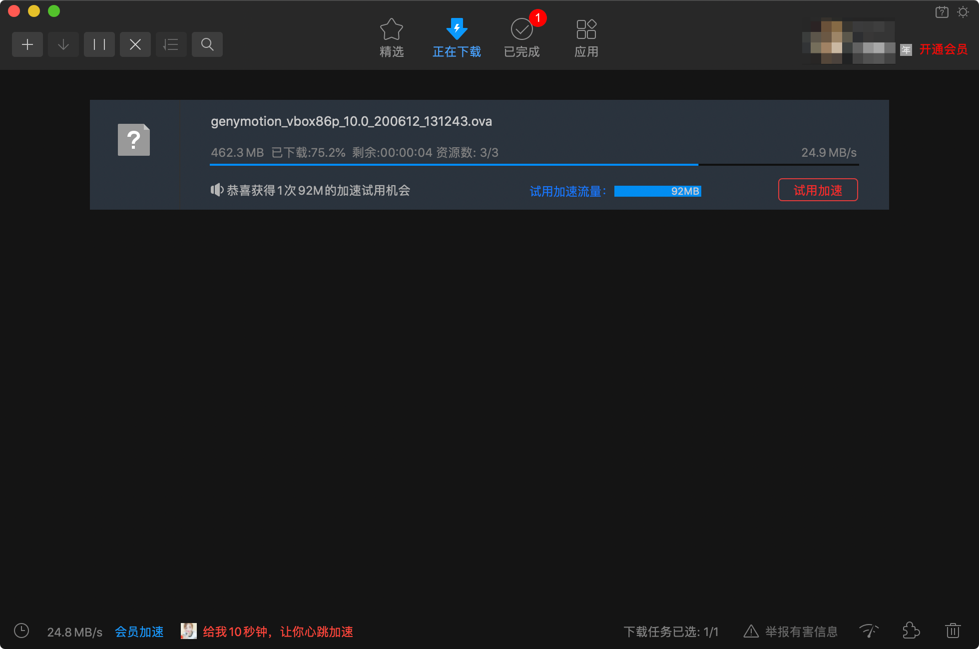
Task: Open the 已完成 tab
Action: point(521,38)
